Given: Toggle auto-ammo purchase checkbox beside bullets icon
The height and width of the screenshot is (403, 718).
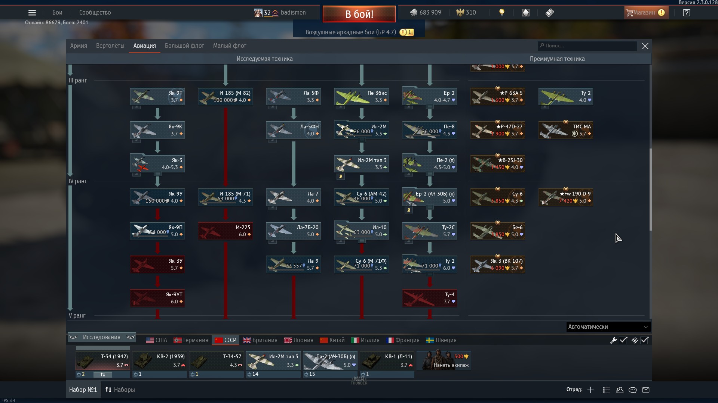Looking at the screenshot, I should tap(644, 340).
